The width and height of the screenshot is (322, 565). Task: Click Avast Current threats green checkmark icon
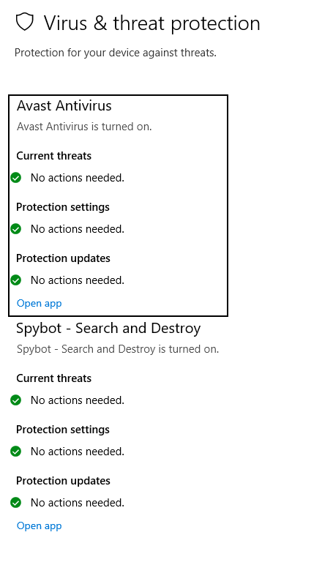tap(16, 178)
